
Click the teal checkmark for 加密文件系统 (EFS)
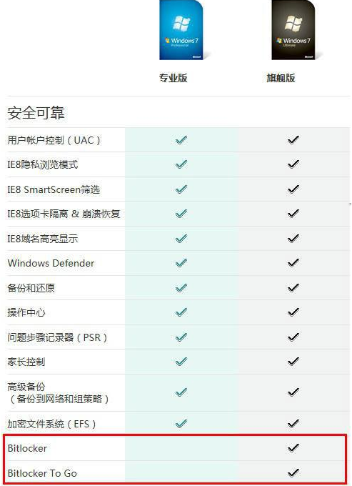click(181, 423)
